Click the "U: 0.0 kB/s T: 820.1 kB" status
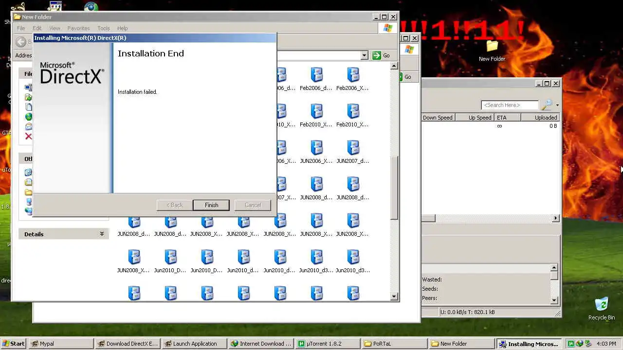The width and height of the screenshot is (623, 350). click(468, 312)
